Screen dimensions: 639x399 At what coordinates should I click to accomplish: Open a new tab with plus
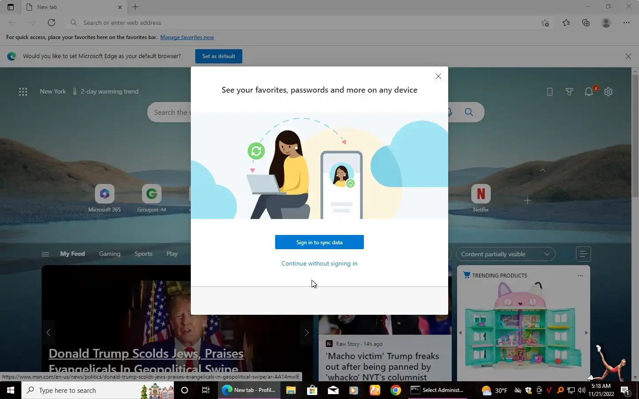tap(135, 7)
